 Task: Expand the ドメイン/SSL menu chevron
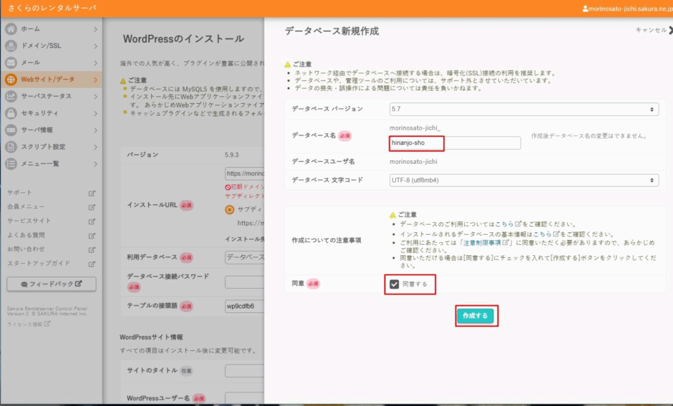pos(95,46)
